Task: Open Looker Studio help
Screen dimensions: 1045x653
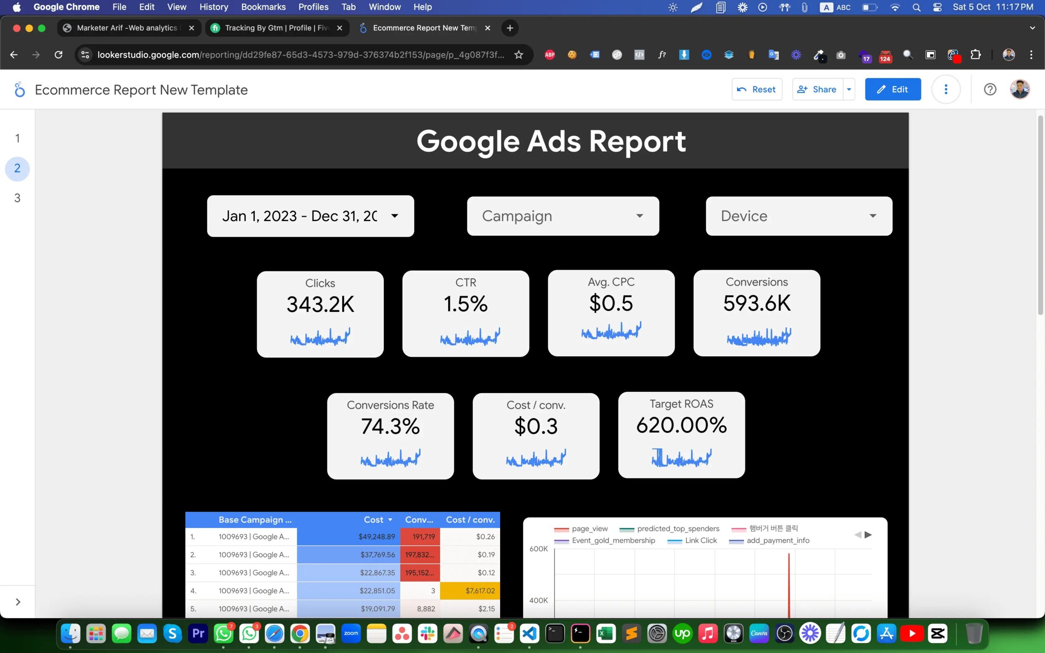Action: (990, 89)
